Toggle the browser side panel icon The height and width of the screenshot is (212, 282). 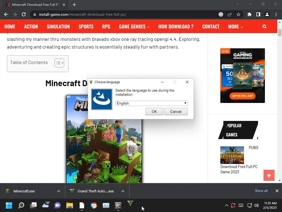pos(258,14)
